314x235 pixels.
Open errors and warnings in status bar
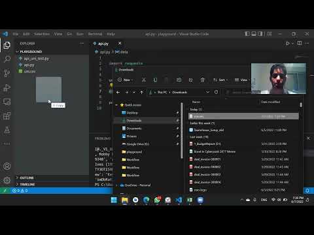[x=20, y=191]
